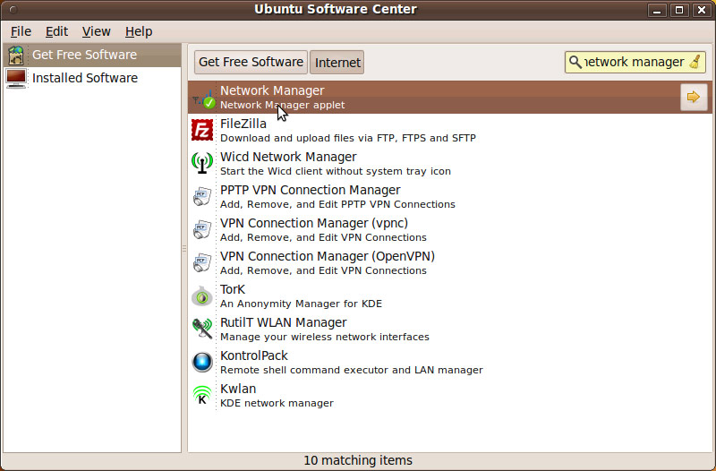
Task: Click the Internet breadcrumb button
Action: pos(337,62)
